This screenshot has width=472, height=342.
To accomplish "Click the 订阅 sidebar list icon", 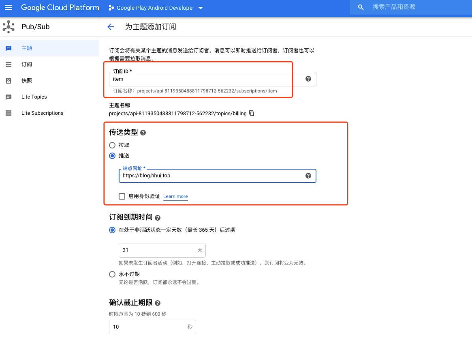I will pos(9,64).
